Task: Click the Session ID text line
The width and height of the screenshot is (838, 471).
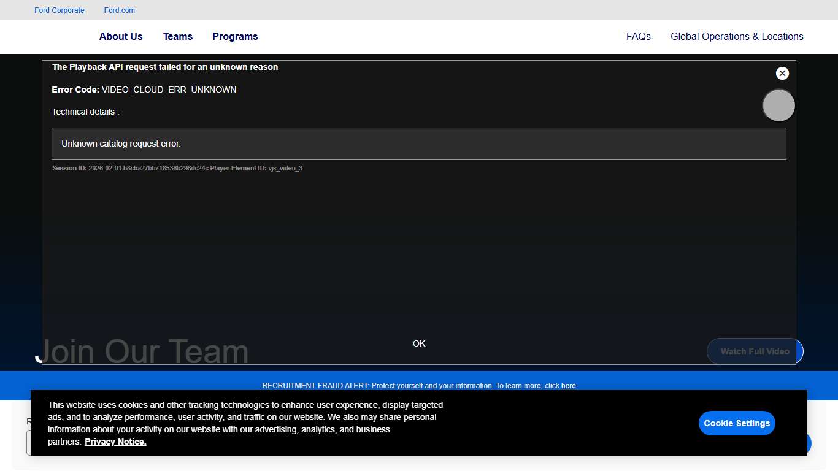Action: click(x=177, y=168)
